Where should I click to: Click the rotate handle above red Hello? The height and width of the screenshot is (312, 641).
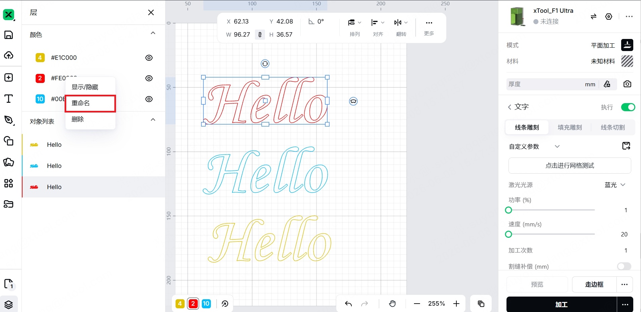coord(265,64)
